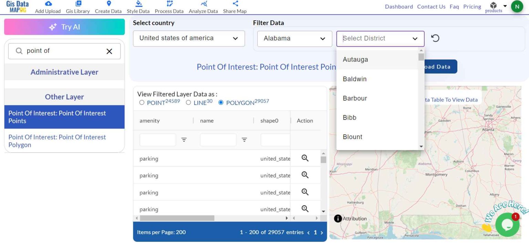Screen dimensions: 529x244
Task: Open the Pricing page
Action: pyautogui.click(x=472, y=7)
